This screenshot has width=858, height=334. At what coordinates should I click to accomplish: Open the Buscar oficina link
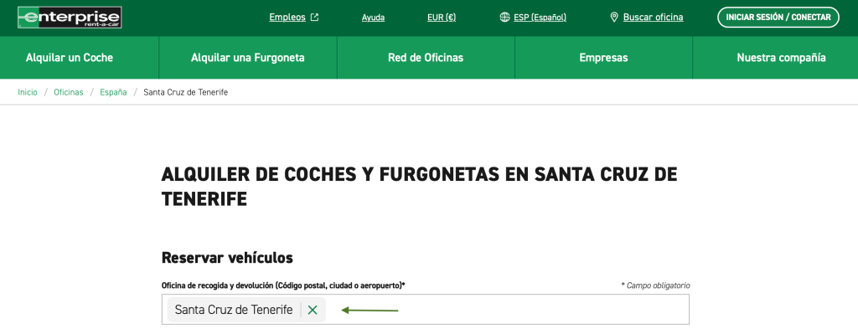pos(653,18)
